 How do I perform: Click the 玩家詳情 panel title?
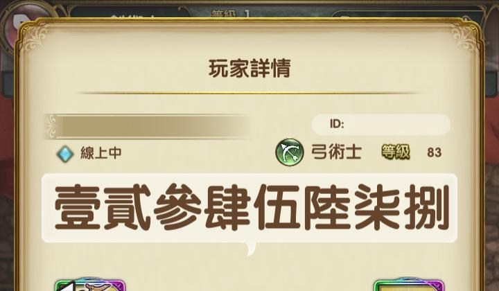tap(249, 69)
